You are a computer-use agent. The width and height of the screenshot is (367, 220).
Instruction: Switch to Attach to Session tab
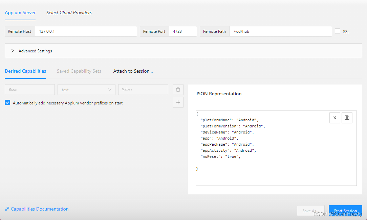tap(133, 71)
